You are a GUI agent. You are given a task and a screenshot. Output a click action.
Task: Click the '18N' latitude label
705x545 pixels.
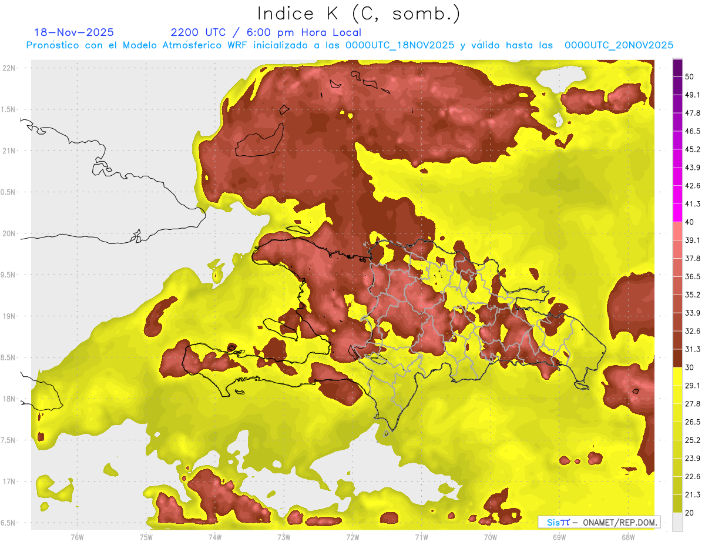9,399
